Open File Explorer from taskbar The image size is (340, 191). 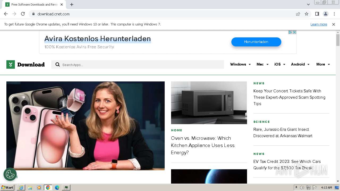point(30,188)
